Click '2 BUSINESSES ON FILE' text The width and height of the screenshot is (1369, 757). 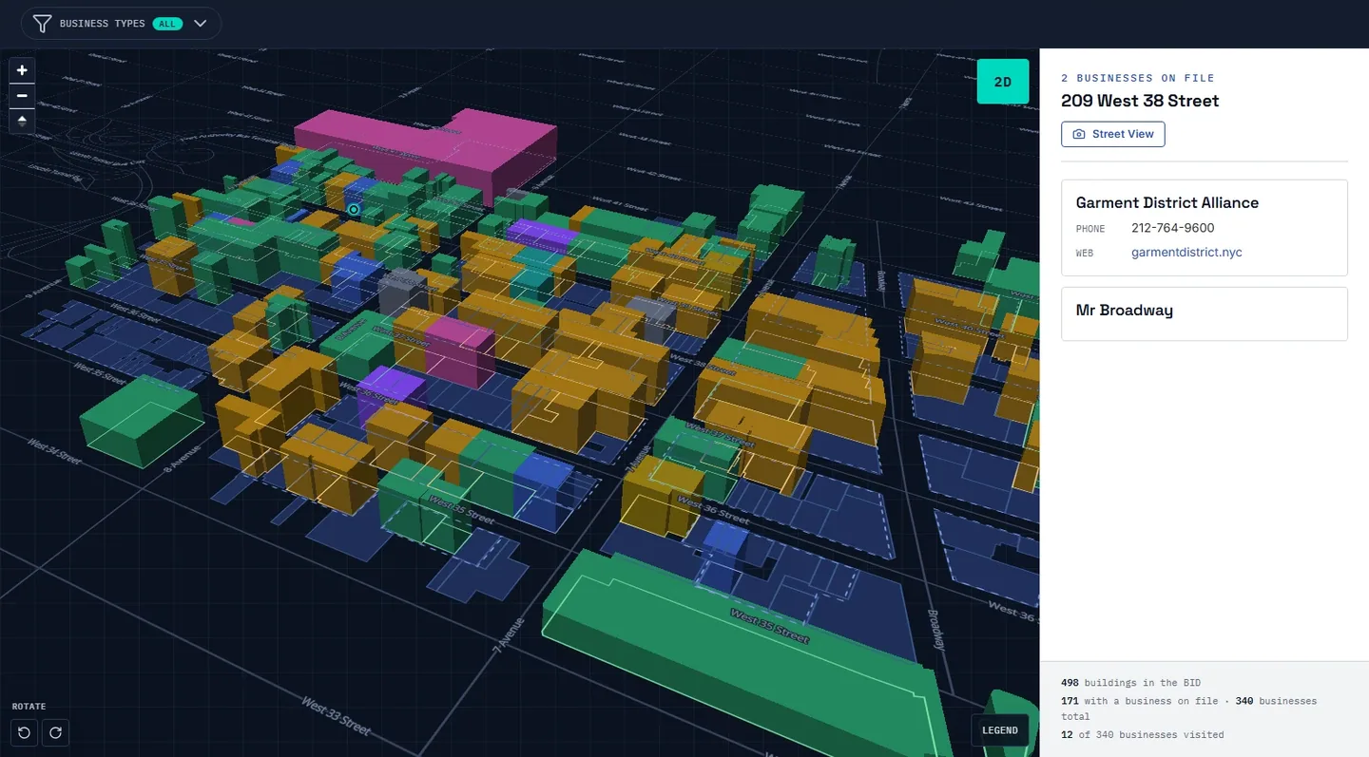[x=1138, y=78]
